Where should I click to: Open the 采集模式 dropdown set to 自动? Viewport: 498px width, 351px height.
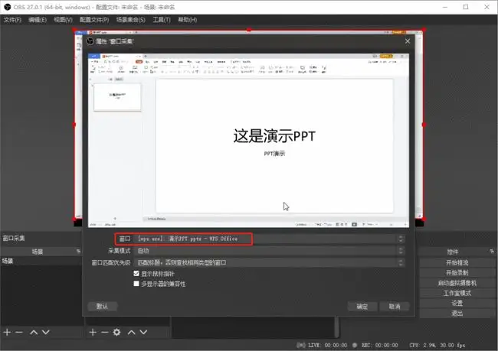click(x=270, y=251)
